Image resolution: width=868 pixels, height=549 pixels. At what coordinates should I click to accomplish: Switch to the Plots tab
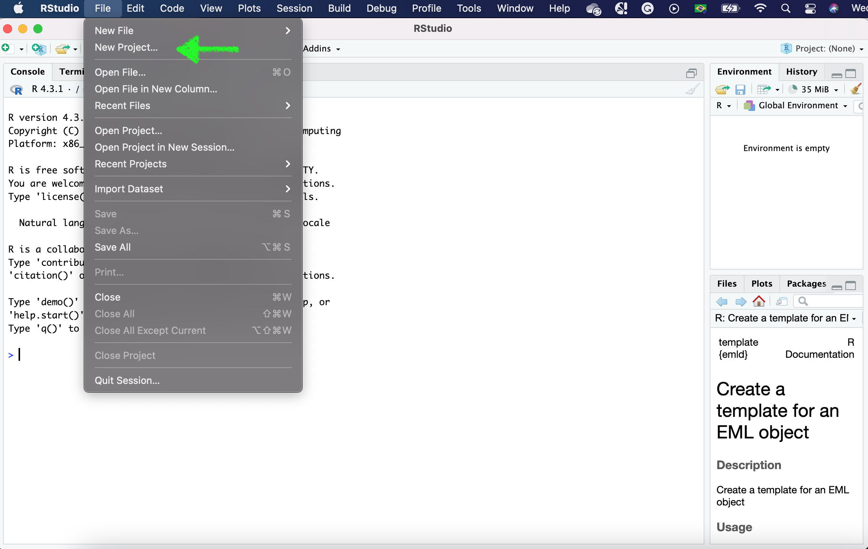pos(762,284)
